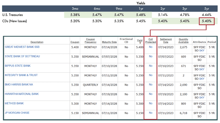Click SKY attribute link for Great Midwest Bank
Image resolution: width=220 pixels, height=123 pixels.
202,51
